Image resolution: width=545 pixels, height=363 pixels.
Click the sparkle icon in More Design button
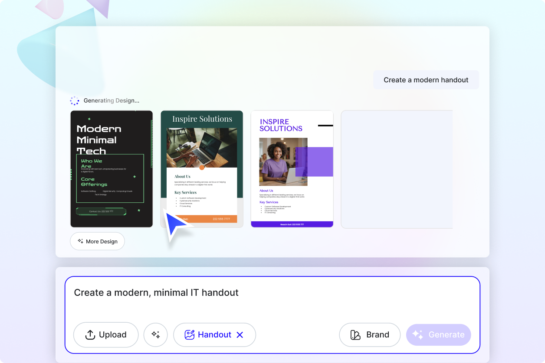coord(80,241)
